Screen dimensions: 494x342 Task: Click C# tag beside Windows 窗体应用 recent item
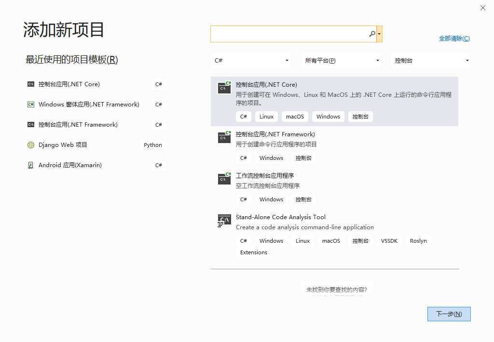coord(158,105)
